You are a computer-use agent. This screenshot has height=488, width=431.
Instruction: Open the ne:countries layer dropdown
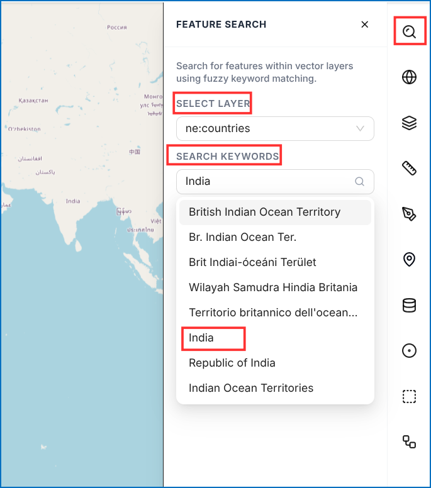pos(276,128)
